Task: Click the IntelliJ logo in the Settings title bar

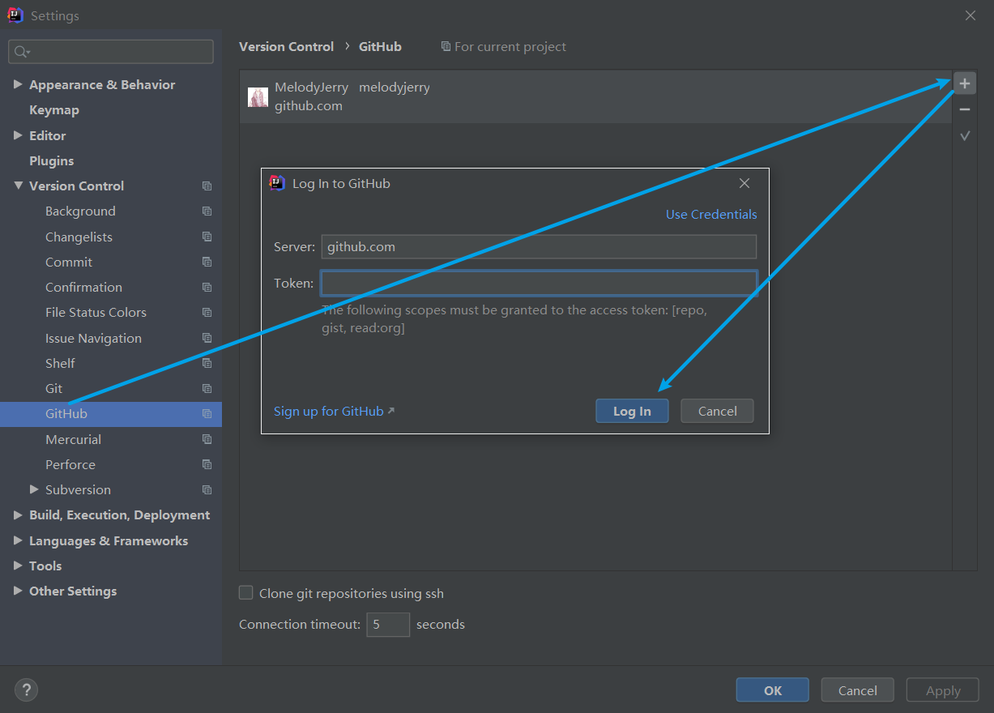Action: (x=15, y=15)
